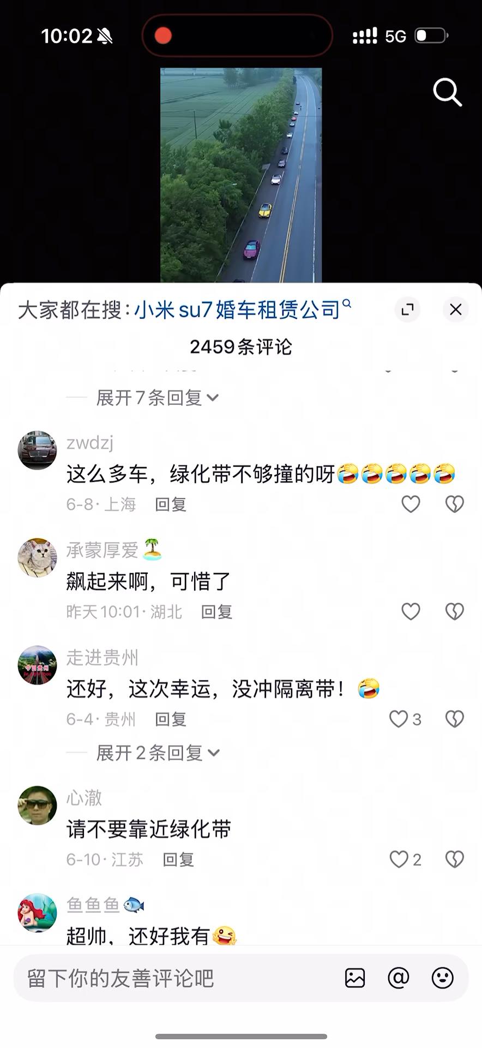Viewport: 482px width, 1048px height.
Task: Like 走进贵州's comment with 3 likes
Action: (x=405, y=719)
